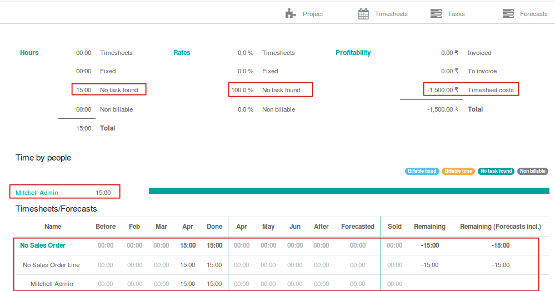Screen dimensions: 555x291
Task: Click the Name column header
Action: (x=53, y=227)
